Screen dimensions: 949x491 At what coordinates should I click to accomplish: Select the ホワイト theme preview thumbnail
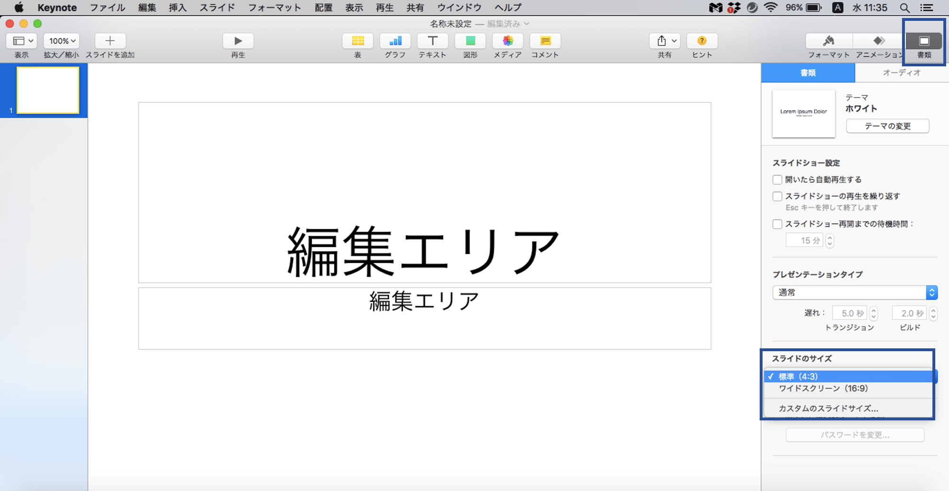pyautogui.click(x=804, y=114)
